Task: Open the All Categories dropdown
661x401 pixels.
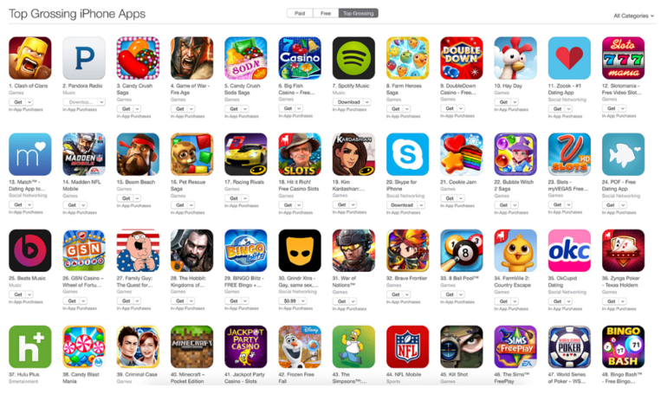Action: (x=633, y=16)
